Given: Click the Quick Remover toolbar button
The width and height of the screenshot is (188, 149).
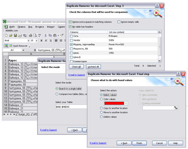Looking at the screenshot, I should (18, 46).
